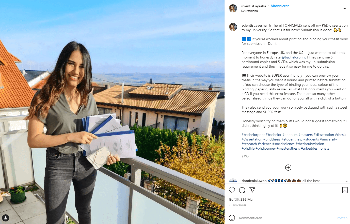Like domieolajuwon's comment heart
The height and width of the screenshot is (224, 350).
346,182
